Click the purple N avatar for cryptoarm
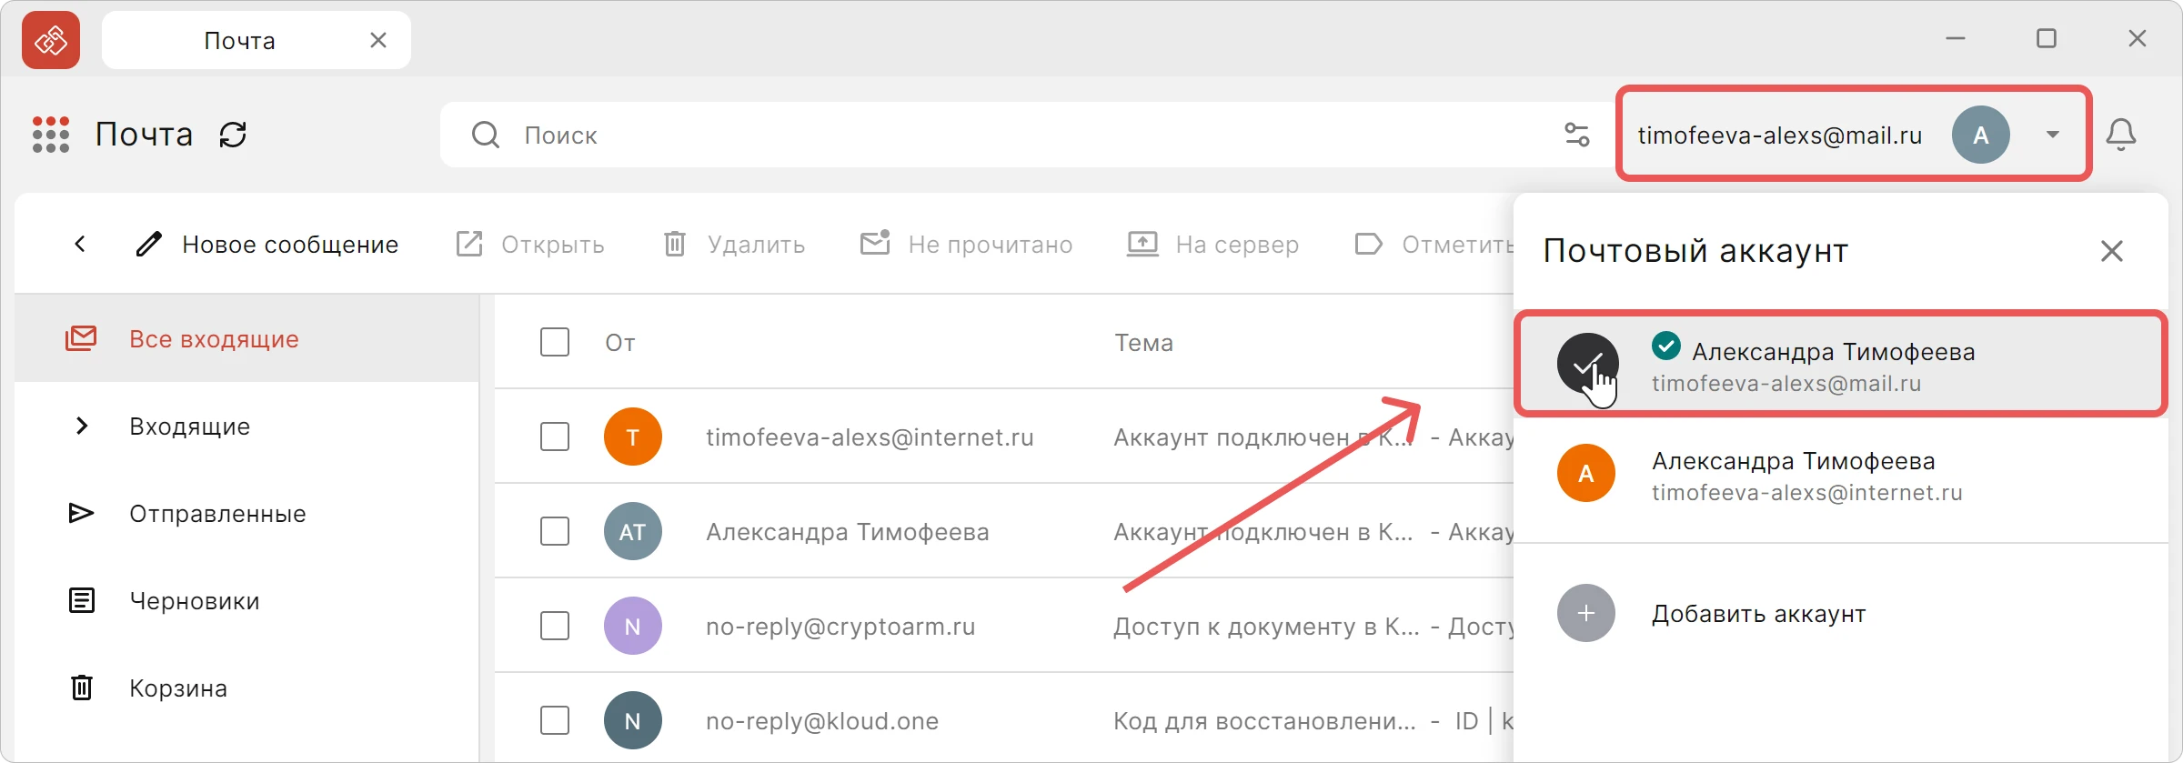2183x763 pixels. 633,626
